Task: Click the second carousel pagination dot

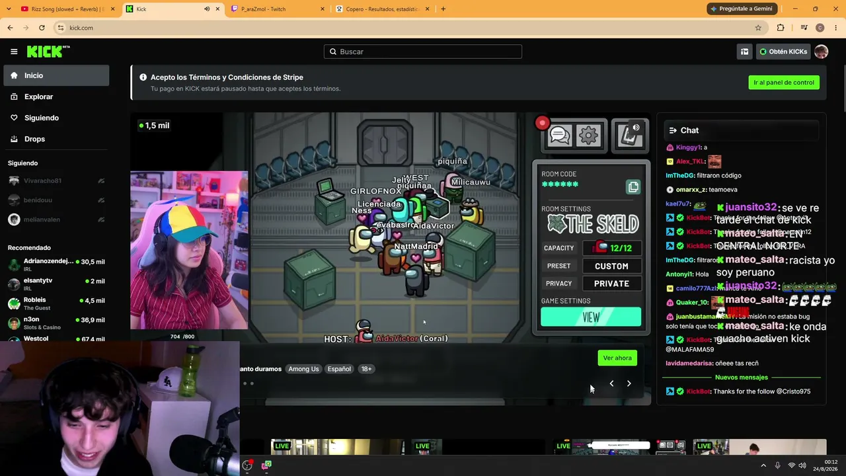Action: tap(252, 383)
